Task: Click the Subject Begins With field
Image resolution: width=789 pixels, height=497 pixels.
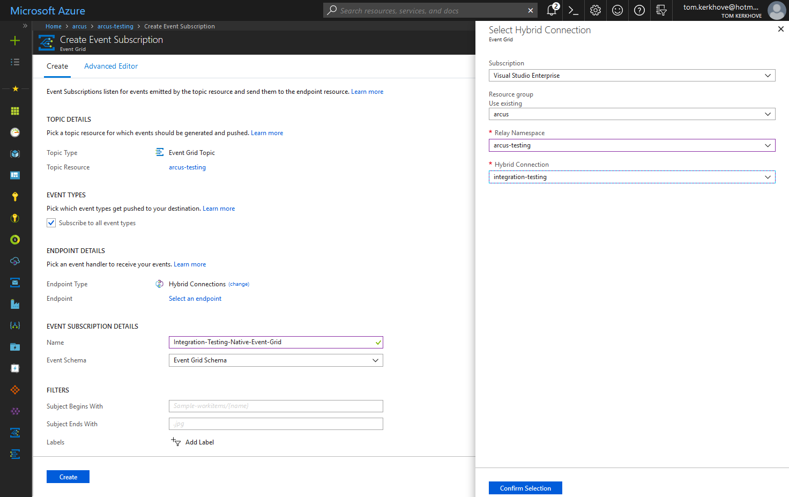Action: 276,406
